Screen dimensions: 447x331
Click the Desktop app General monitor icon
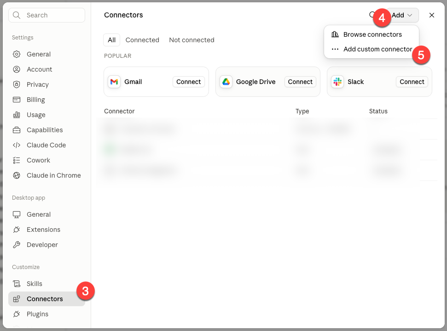(x=17, y=214)
